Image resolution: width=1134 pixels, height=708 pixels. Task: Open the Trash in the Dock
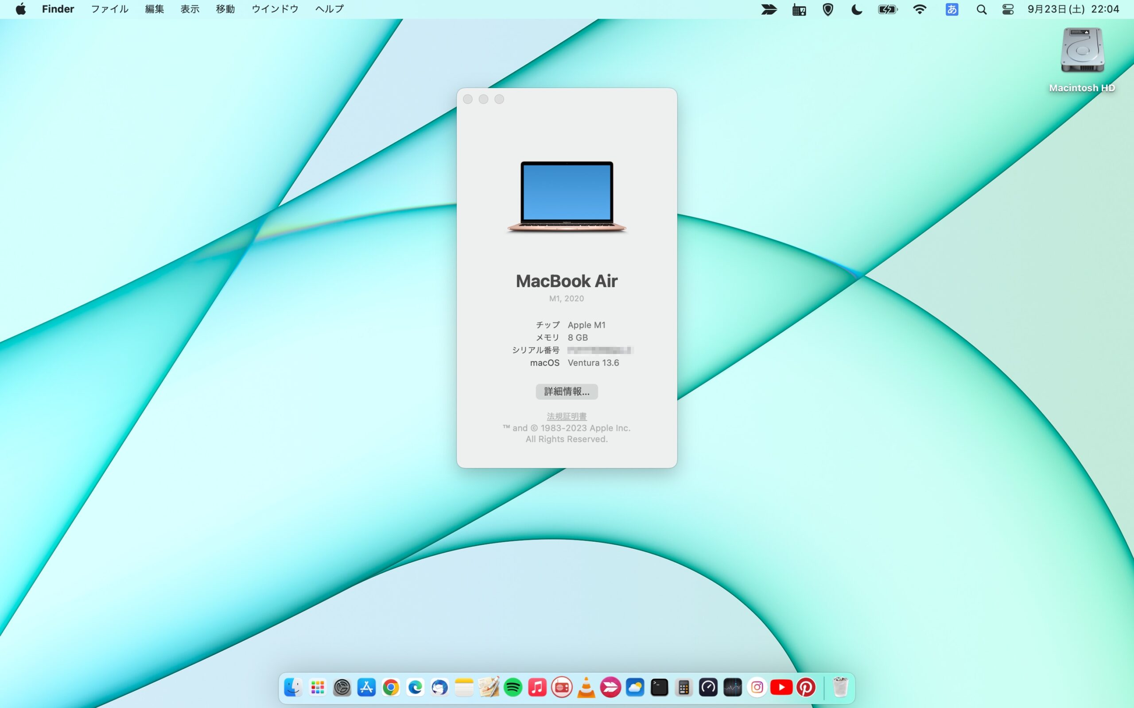[x=840, y=687]
